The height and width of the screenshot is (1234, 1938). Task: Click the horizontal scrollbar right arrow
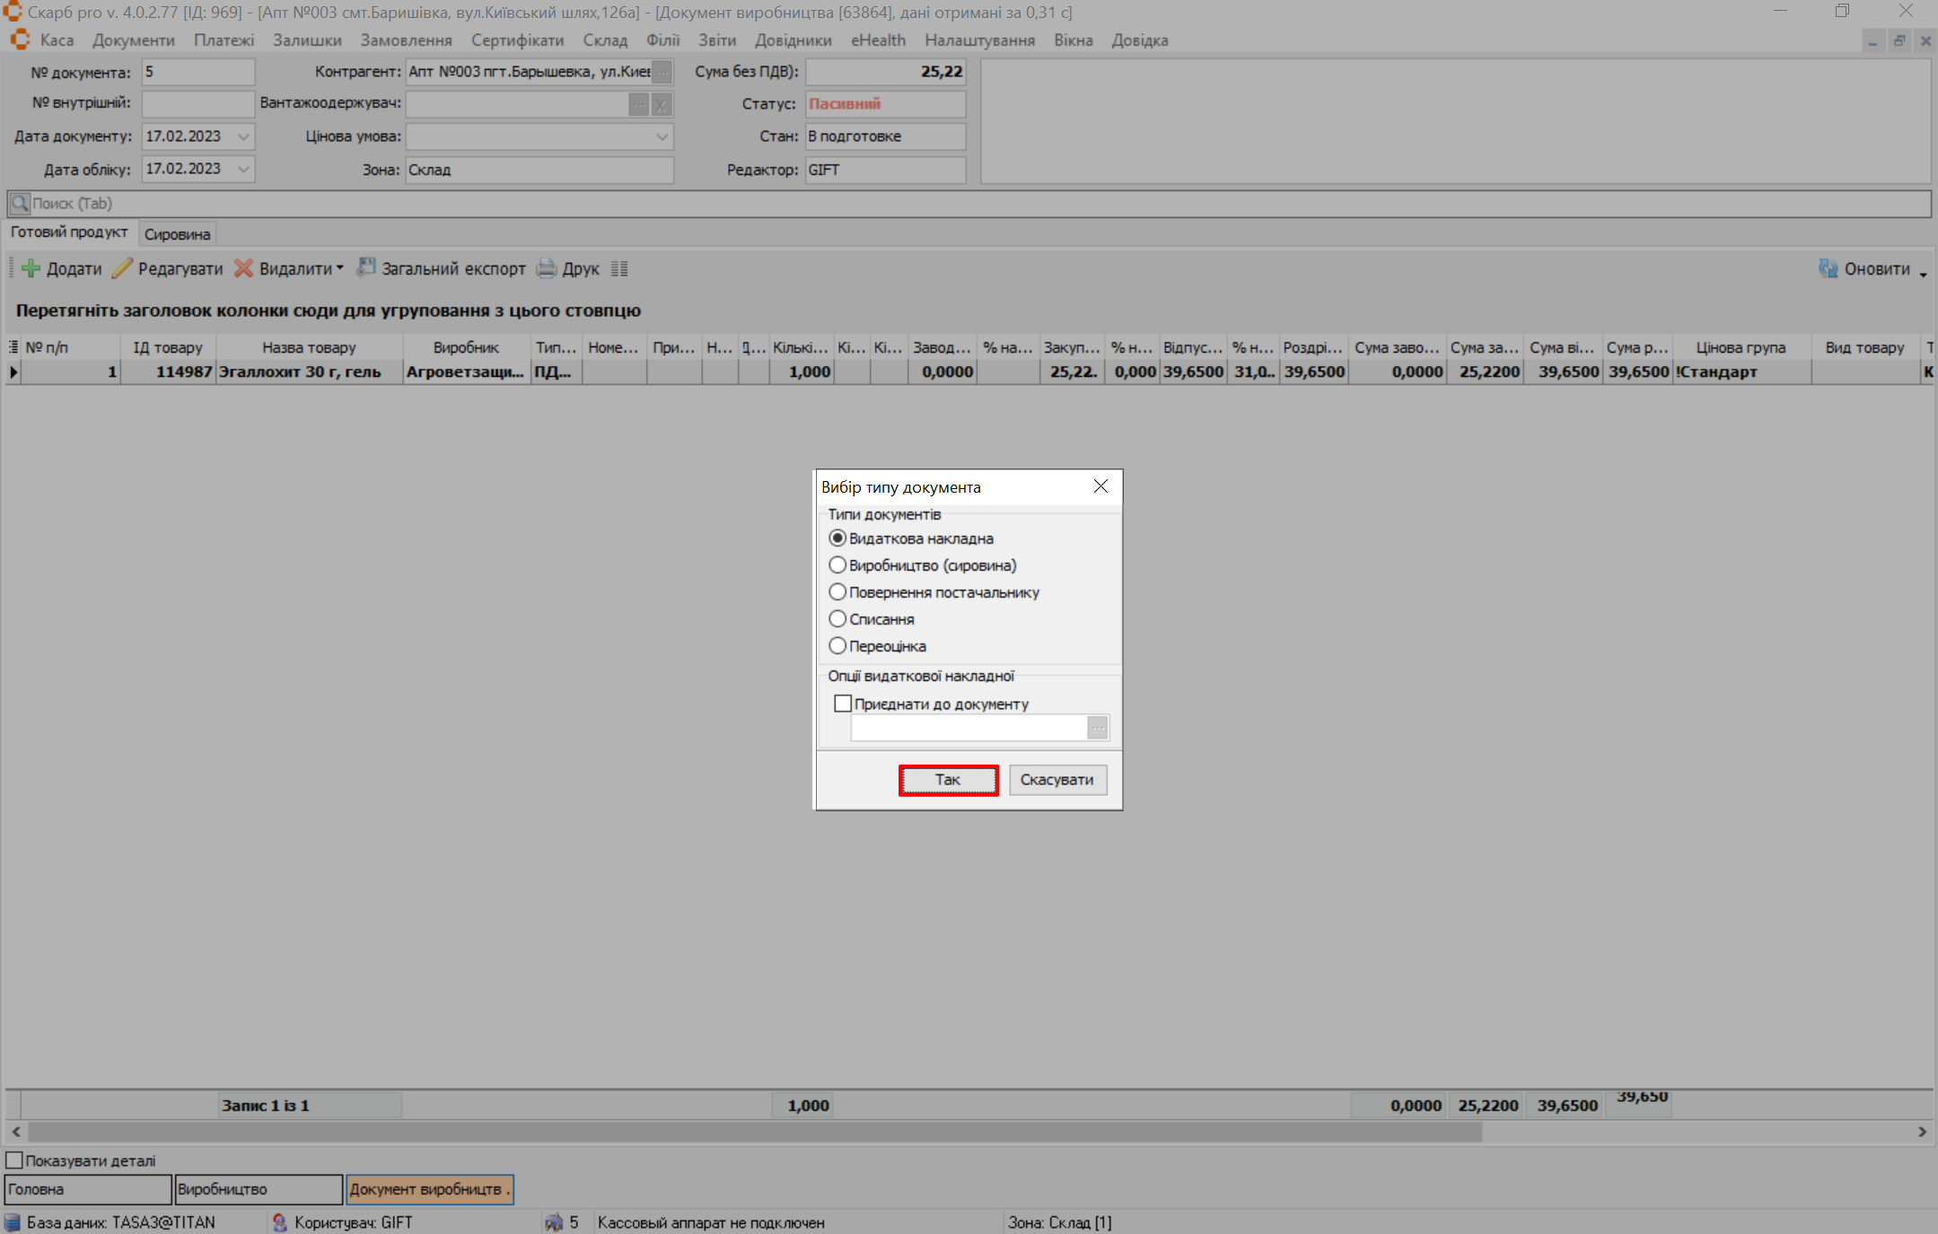pos(1922,1132)
